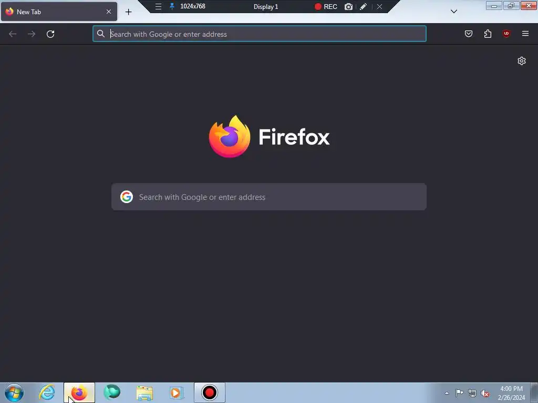This screenshot has width=538, height=403.
Task: Open Windows Media Player from taskbar
Action: [177, 393]
